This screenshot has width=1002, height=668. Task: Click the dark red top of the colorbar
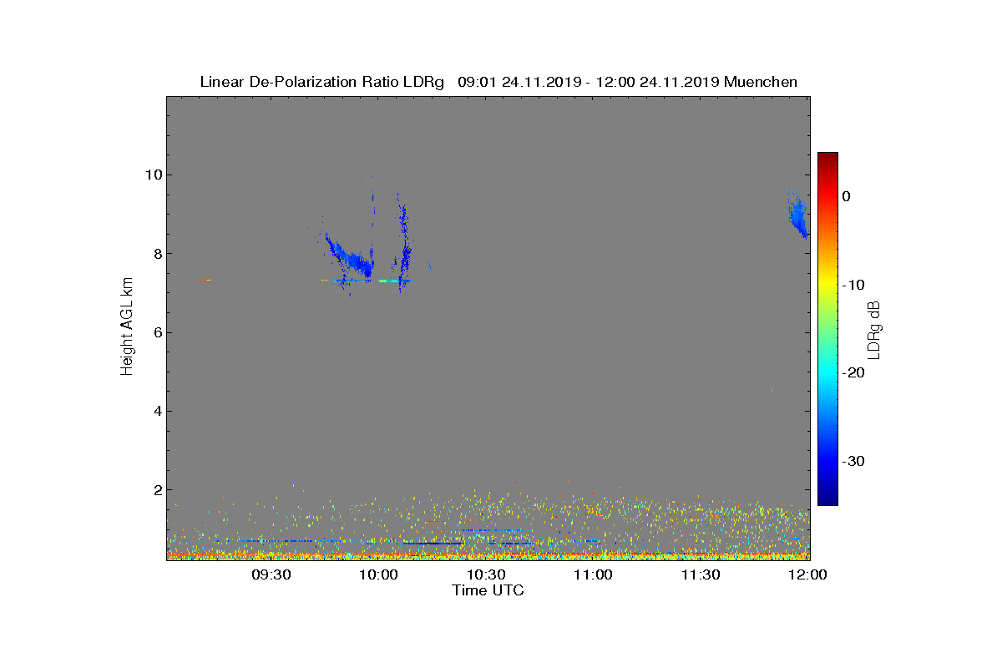[827, 159]
